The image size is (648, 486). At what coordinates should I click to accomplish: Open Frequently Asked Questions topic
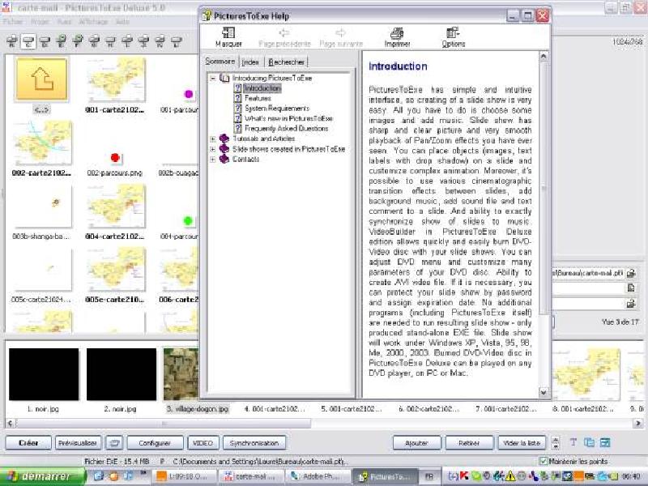point(286,129)
